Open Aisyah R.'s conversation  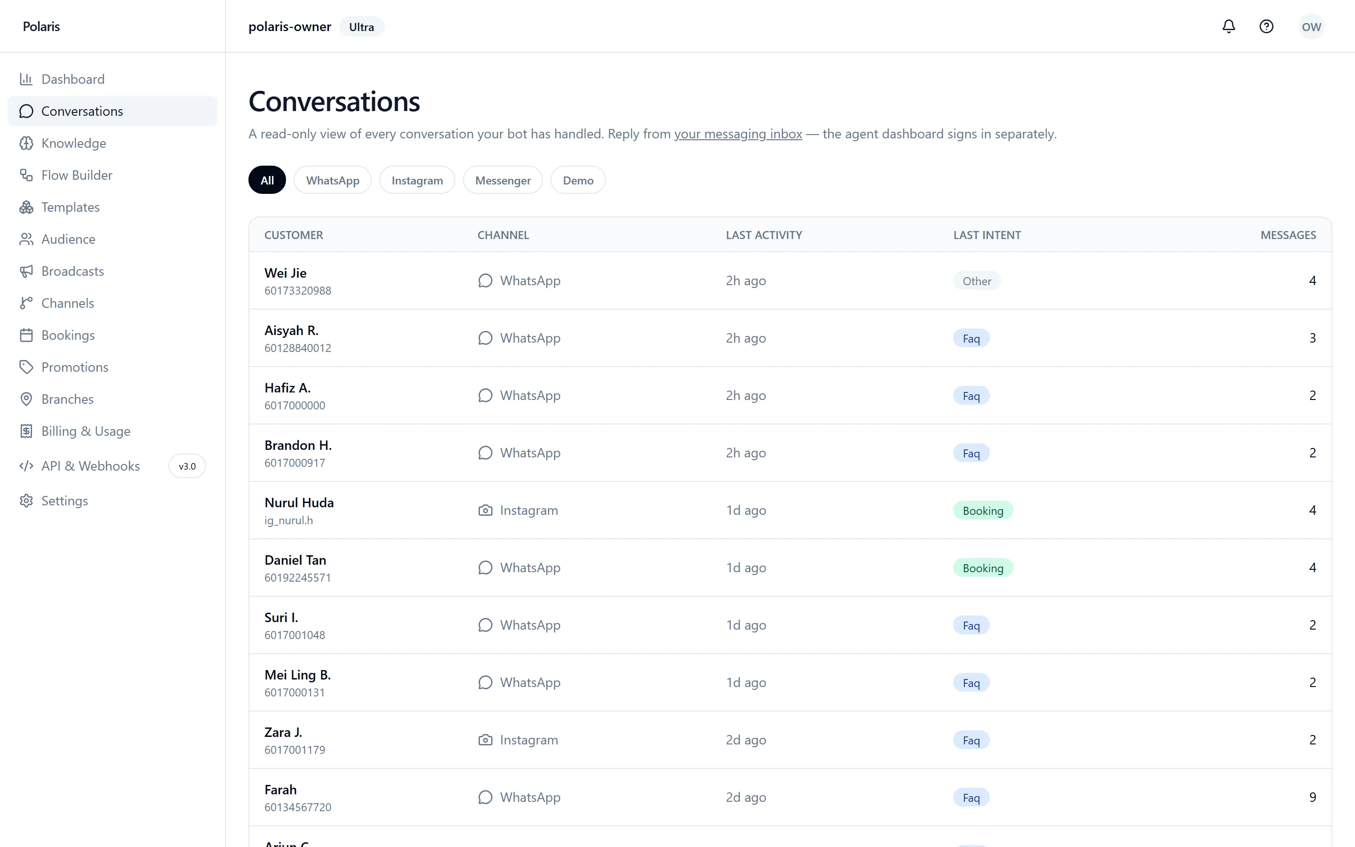(790, 338)
